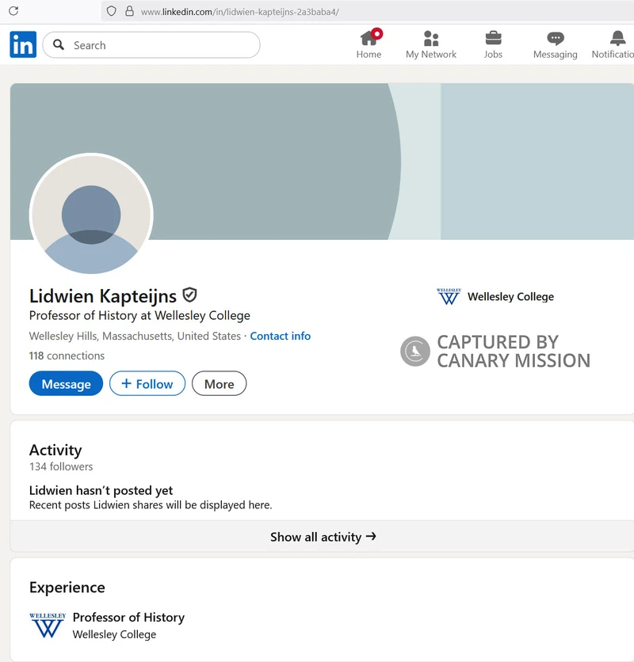Viewport: 634px width, 662px height.
Task: Click Professor of History experience title
Action: pyautogui.click(x=128, y=617)
